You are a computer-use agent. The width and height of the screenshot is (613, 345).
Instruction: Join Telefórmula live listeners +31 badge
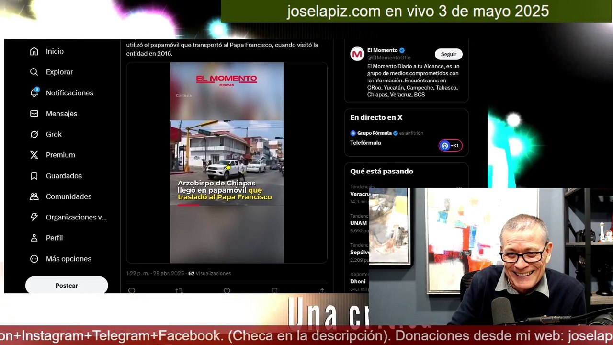pos(450,146)
